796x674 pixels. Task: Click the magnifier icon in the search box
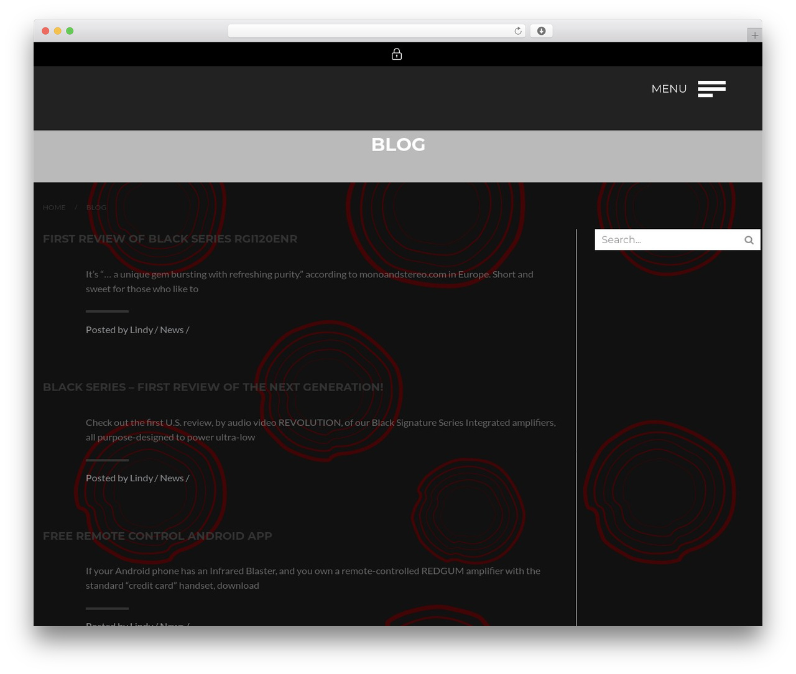[749, 240]
